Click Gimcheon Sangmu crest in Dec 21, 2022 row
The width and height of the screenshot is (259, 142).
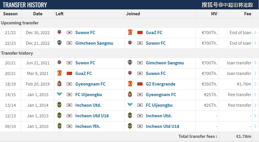(59, 43)
